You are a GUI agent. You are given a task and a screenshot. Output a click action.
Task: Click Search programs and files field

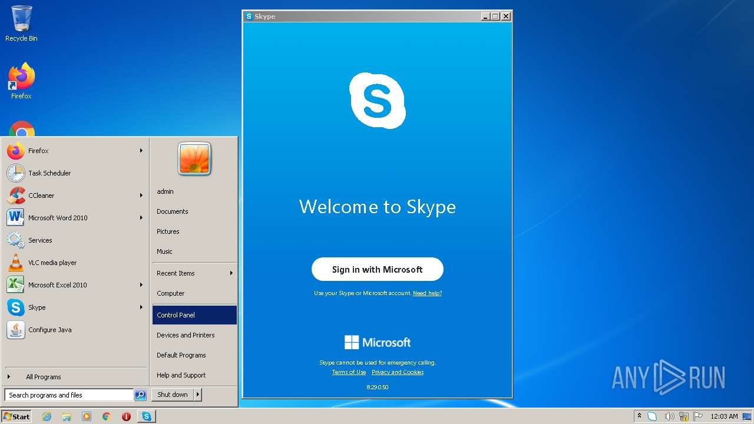[x=69, y=395]
